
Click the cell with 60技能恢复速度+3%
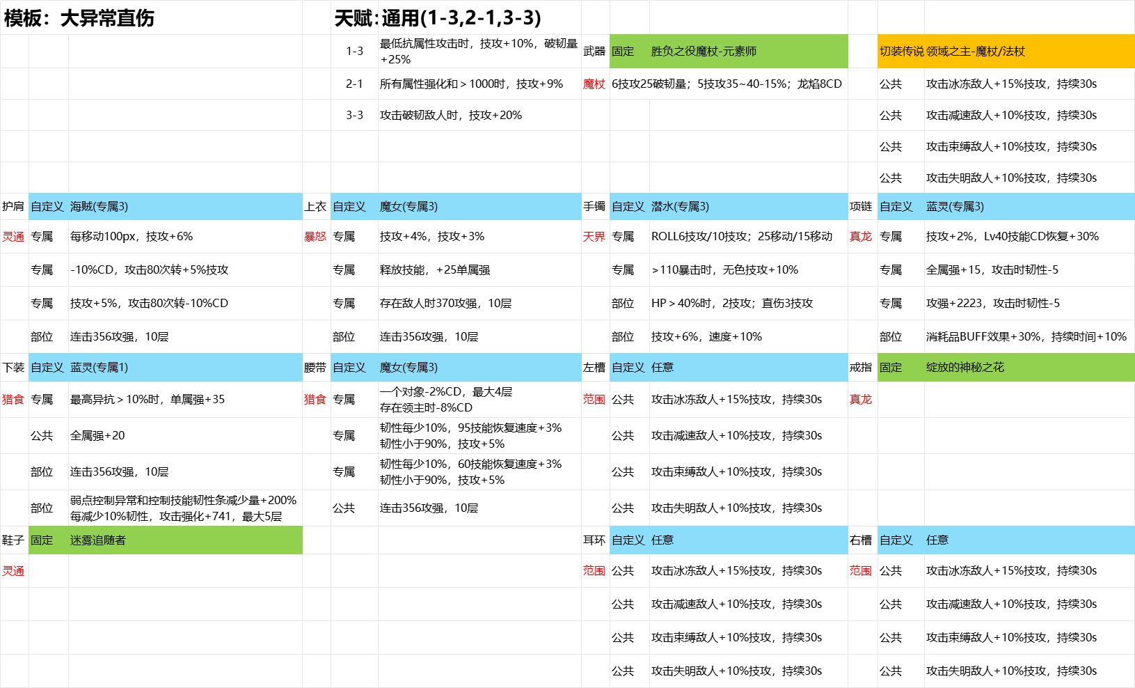(x=479, y=472)
